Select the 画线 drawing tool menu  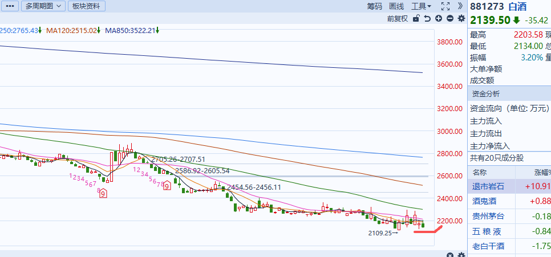point(396,6)
